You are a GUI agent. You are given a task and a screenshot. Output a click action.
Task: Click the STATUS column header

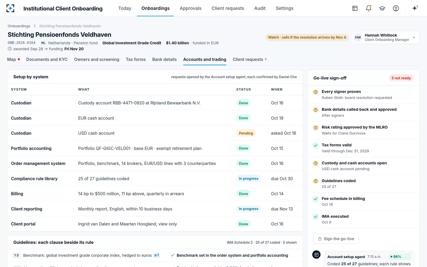pyautogui.click(x=243, y=89)
